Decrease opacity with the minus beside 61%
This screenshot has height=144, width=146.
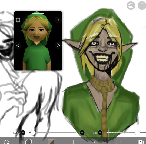[x=100, y=133]
